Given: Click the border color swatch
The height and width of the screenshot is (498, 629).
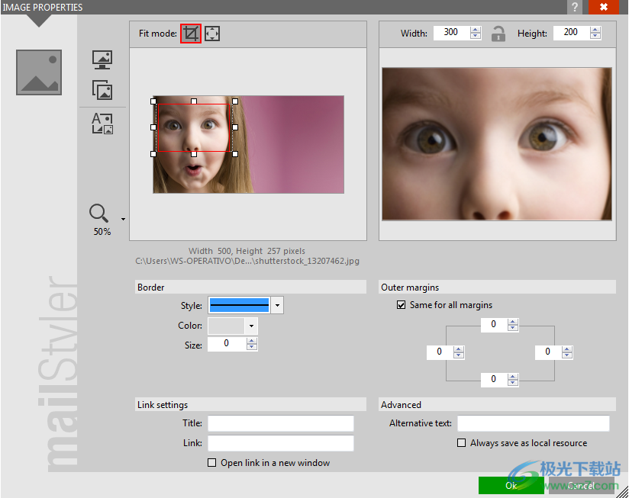Looking at the screenshot, I should click(226, 326).
